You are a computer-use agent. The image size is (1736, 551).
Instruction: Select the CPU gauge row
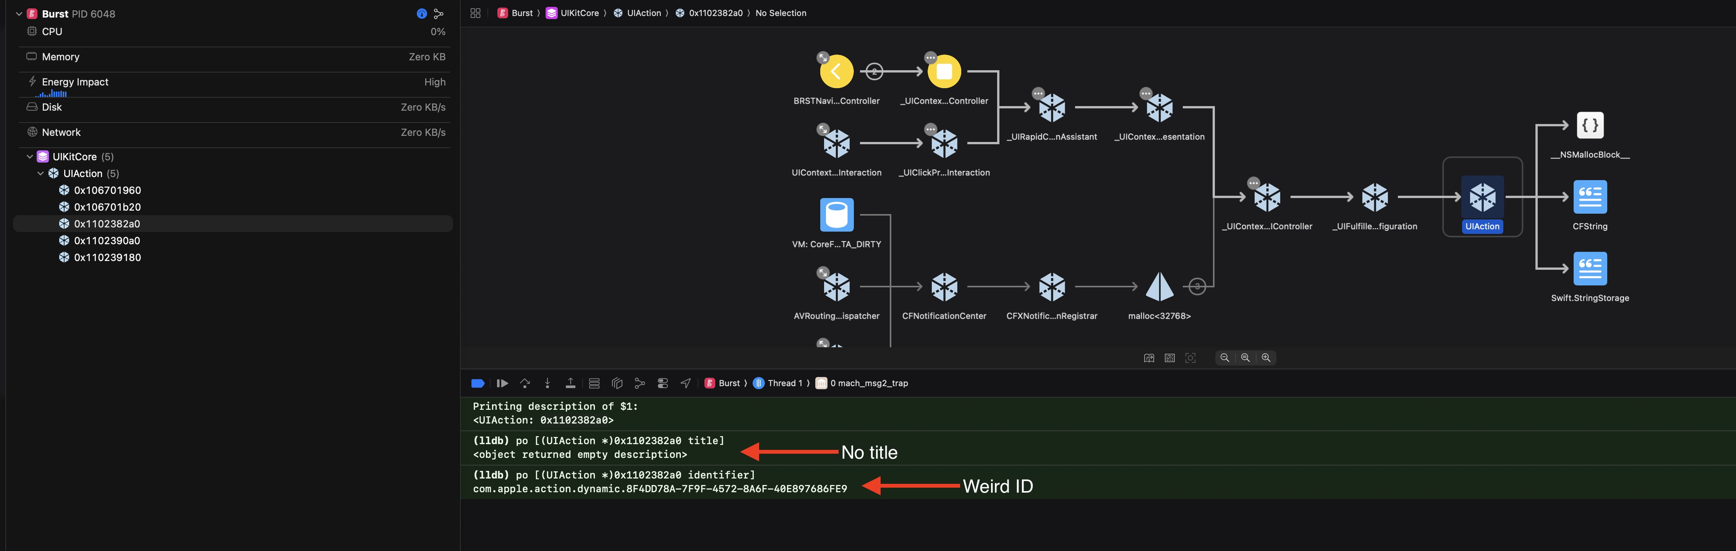(235, 32)
